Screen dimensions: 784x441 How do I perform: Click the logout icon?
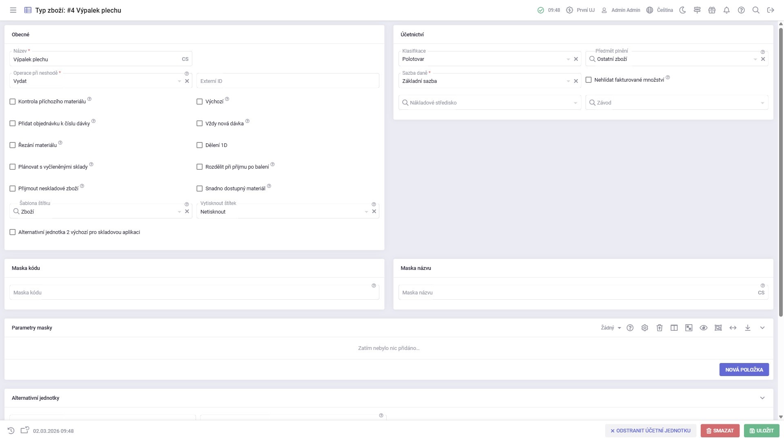click(771, 10)
